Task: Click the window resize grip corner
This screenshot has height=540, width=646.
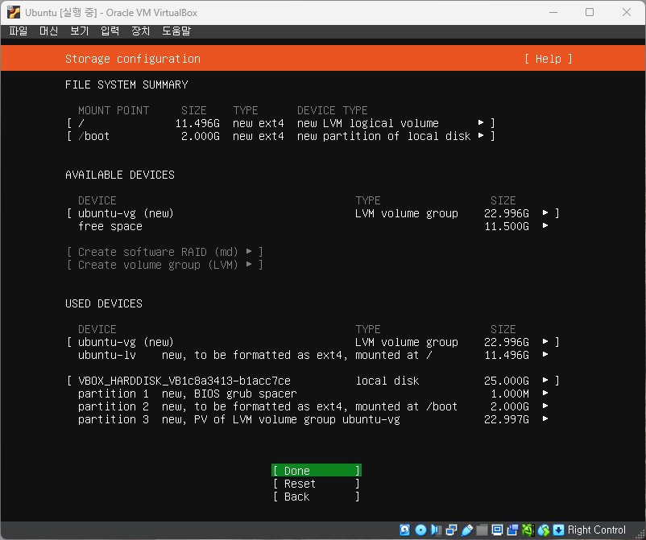Action: 640,534
